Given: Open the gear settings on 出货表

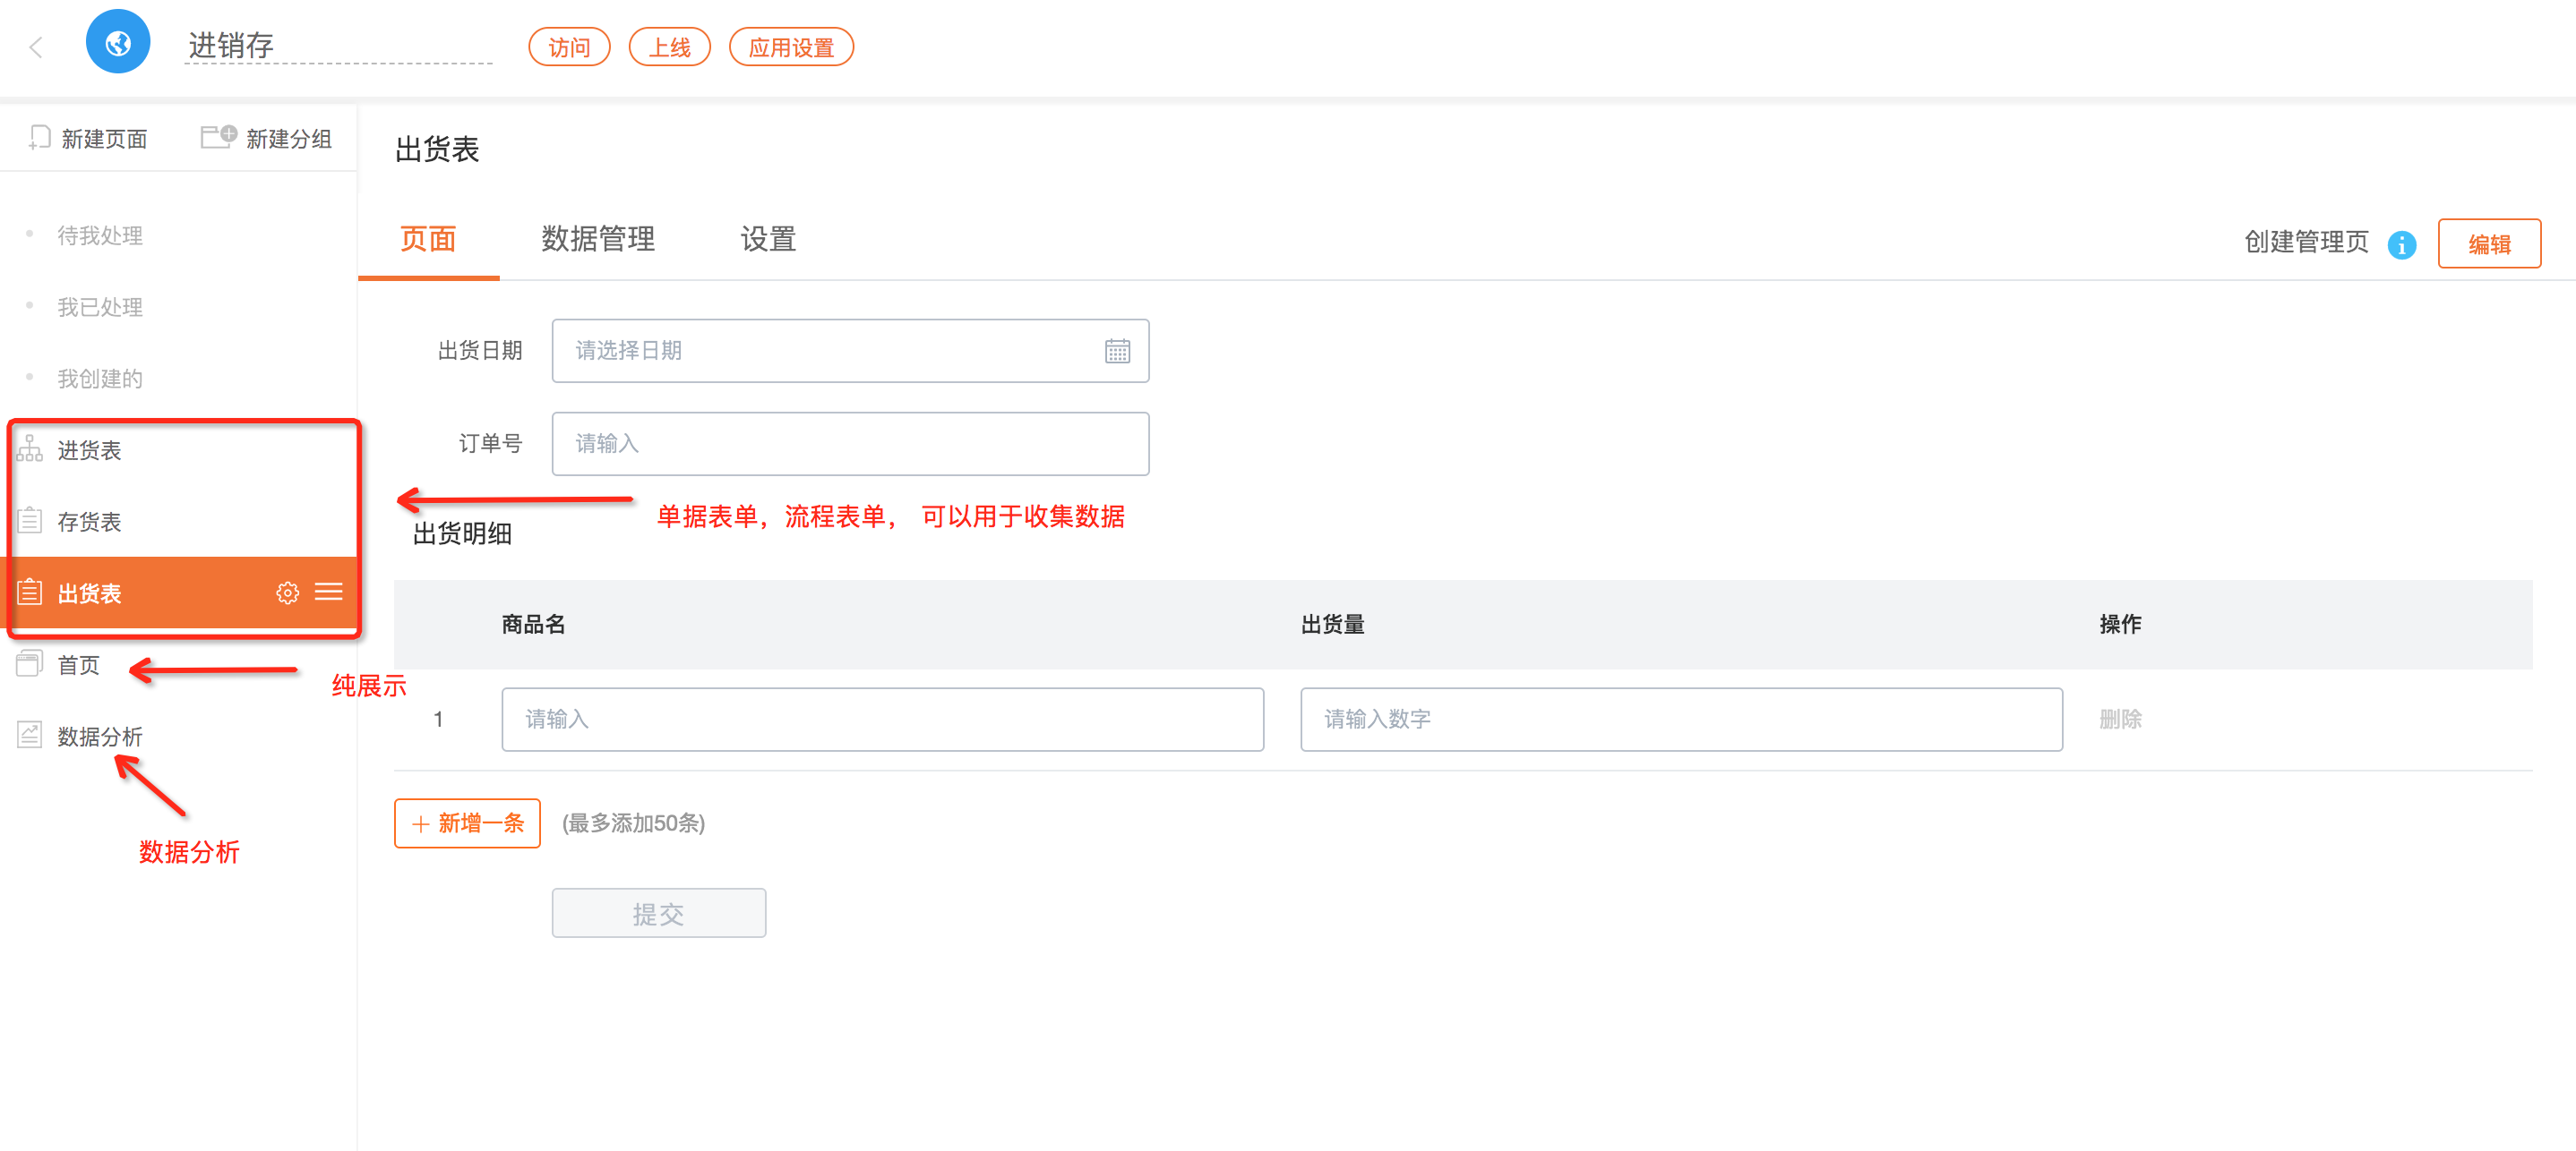Looking at the screenshot, I should point(287,593).
